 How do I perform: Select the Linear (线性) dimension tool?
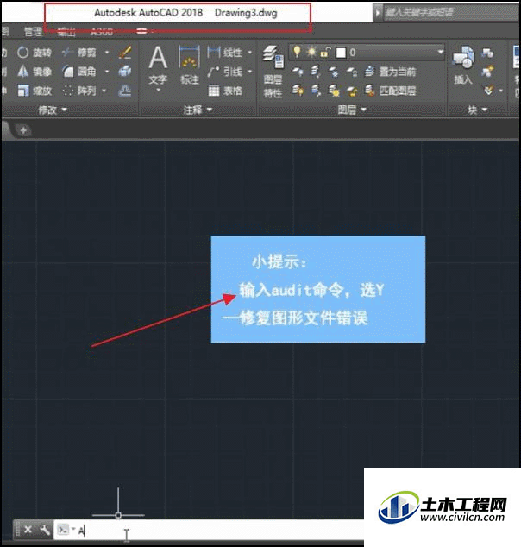(224, 53)
